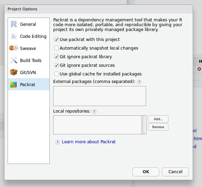Click the R logo General icon
202x187 pixels.
[x=14, y=24]
